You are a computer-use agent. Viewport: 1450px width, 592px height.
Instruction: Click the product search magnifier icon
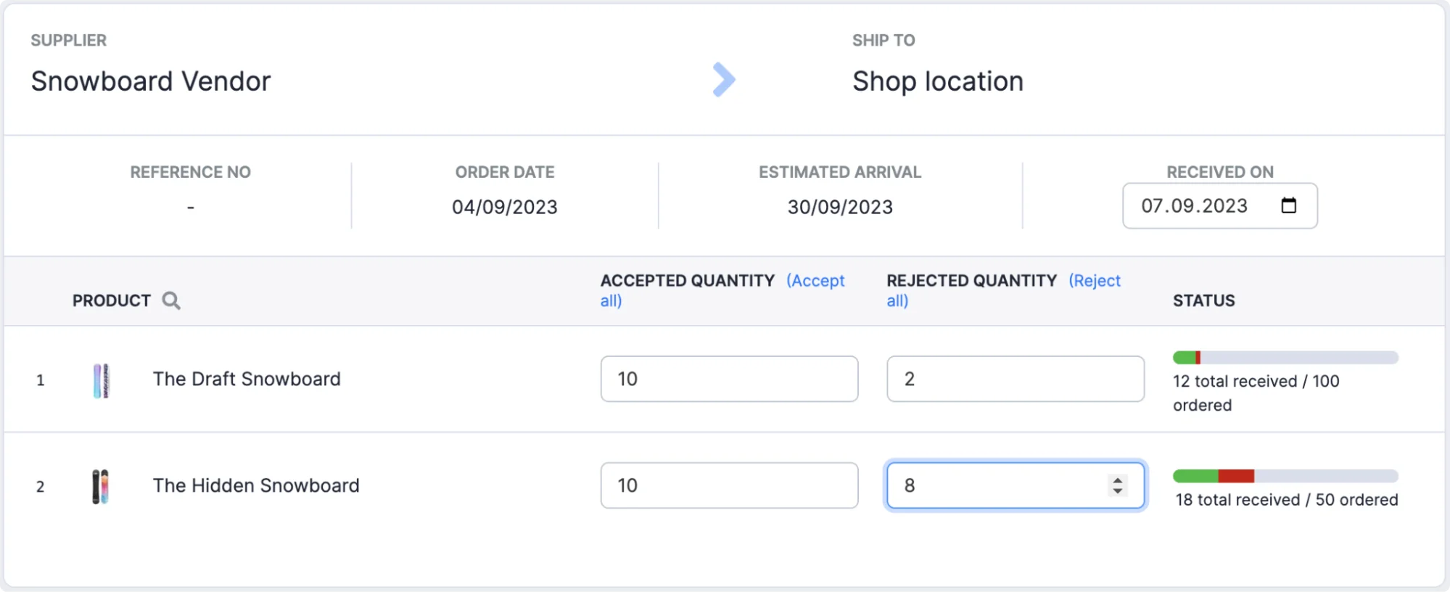pyautogui.click(x=171, y=300)
